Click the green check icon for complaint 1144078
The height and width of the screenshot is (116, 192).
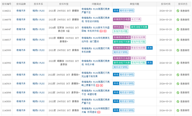click(178, 20)
